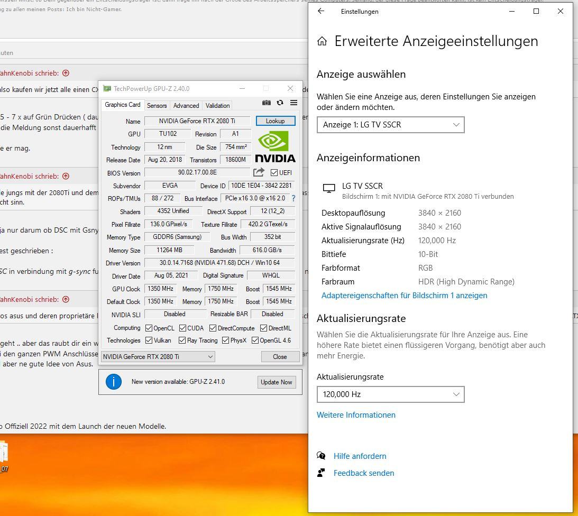Click the LG TV SSCR monitor icon
The width and height of the screenshot is (578, 516).
pyautogui.click(x=329, y=188)
